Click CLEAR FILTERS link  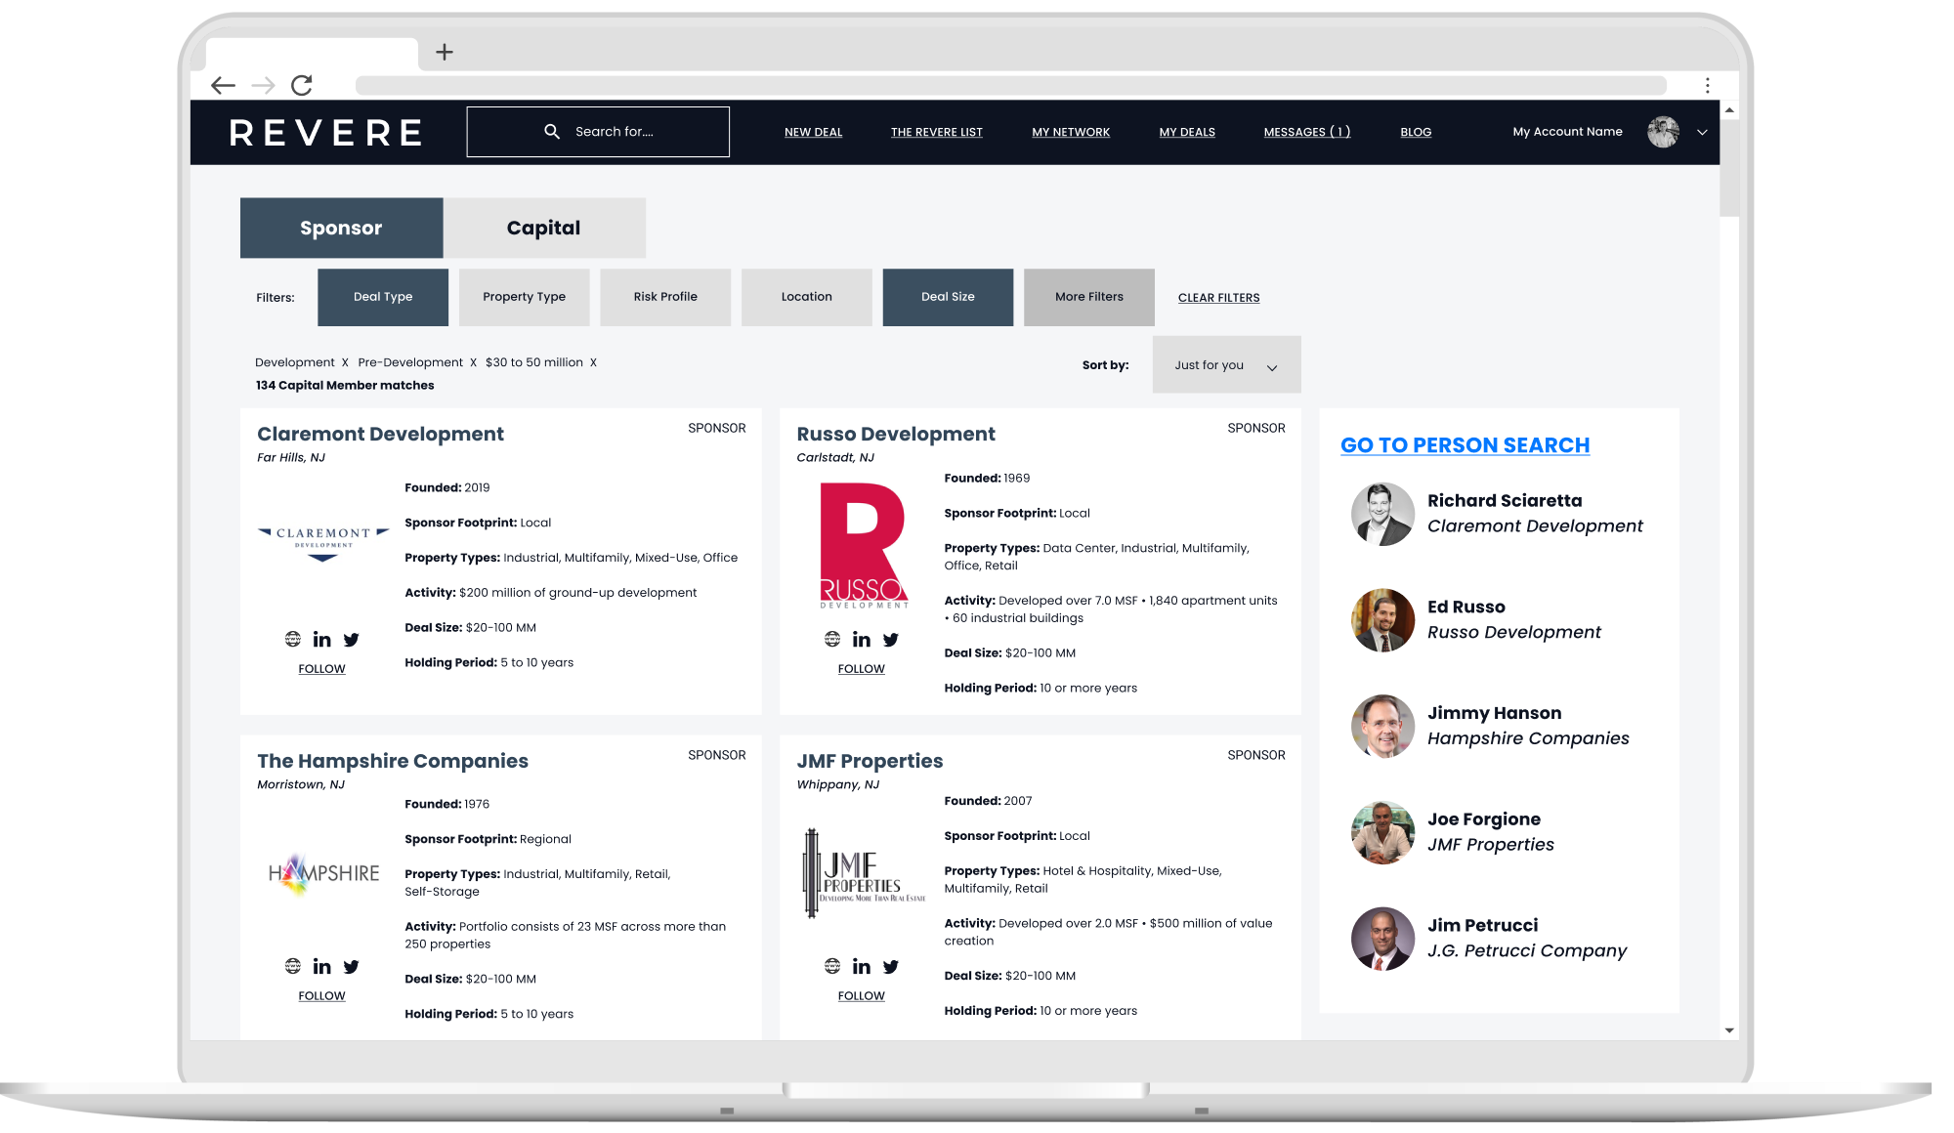[1218, 298]
